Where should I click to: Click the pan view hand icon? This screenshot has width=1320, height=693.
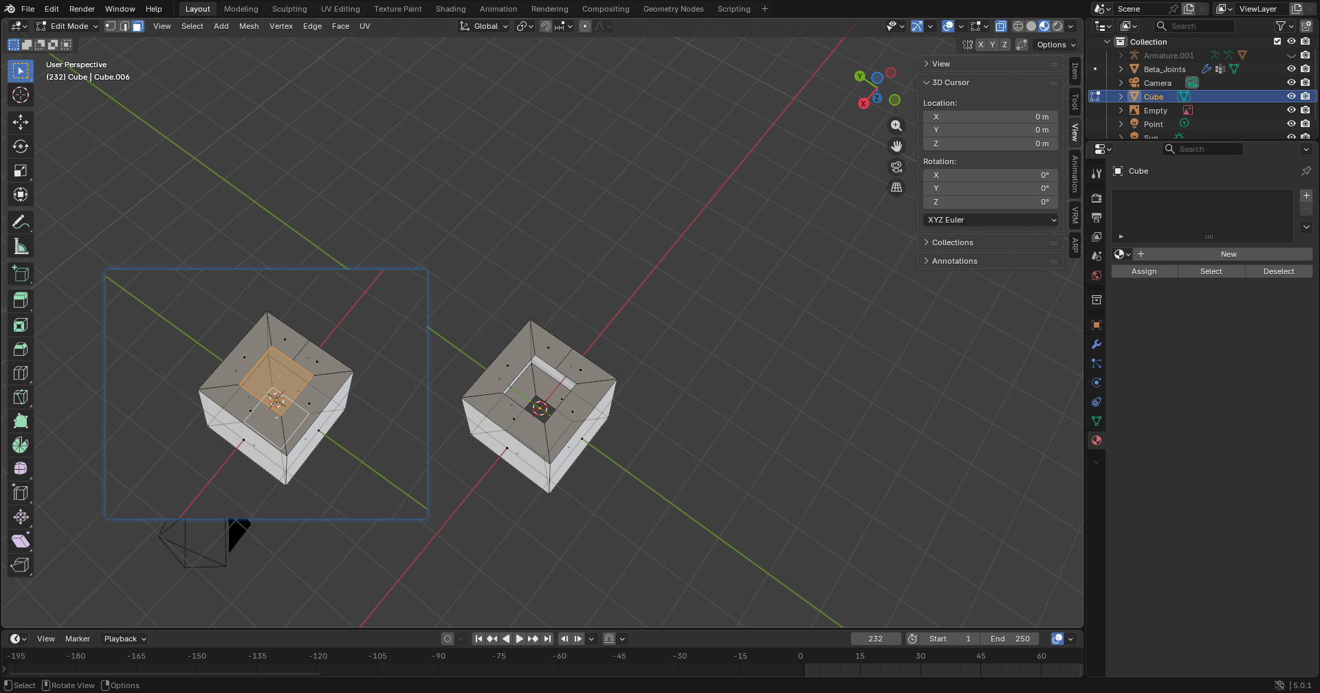coord(896,146)
